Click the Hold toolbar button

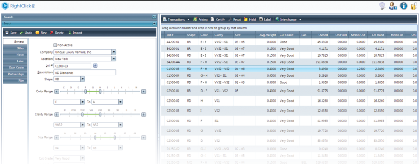pyautogui.click(x=250, y=20)
